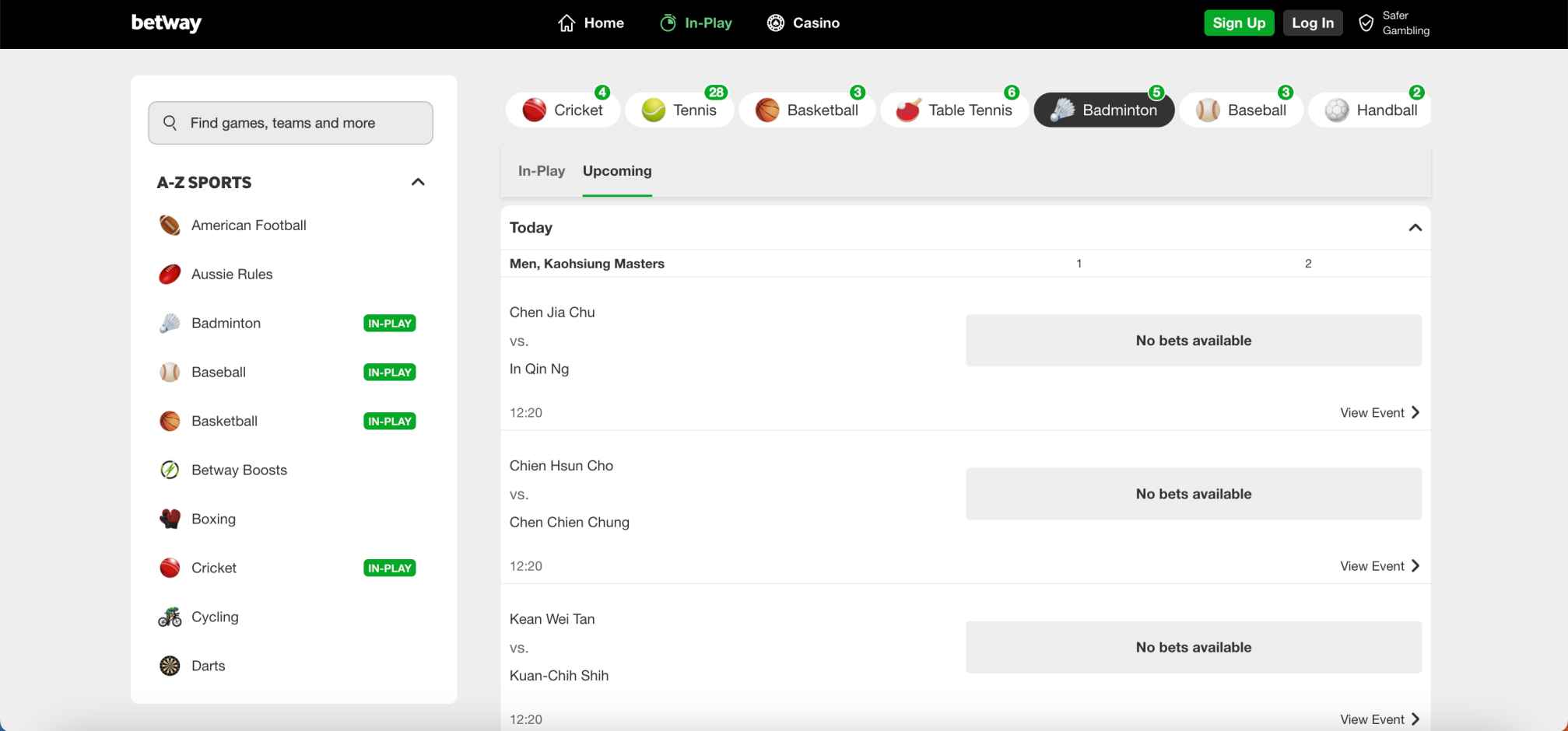Click the Cycling icon in the A-Z list
Image resolution: width=1568 pixels, height=731 pixels.
click(x=170, y=617)
